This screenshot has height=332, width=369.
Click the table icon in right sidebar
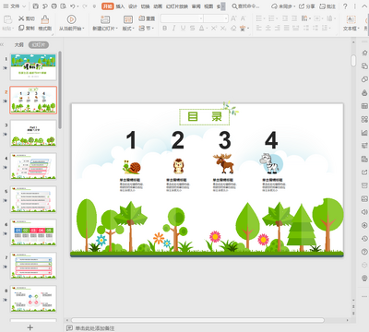pos(364,106)
